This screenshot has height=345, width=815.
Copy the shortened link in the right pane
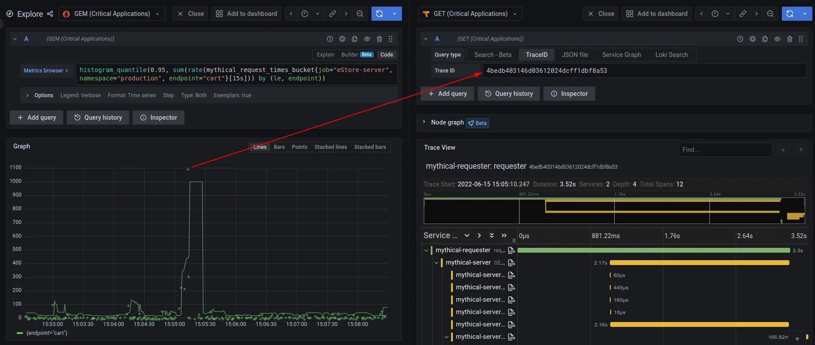[743, 14]
